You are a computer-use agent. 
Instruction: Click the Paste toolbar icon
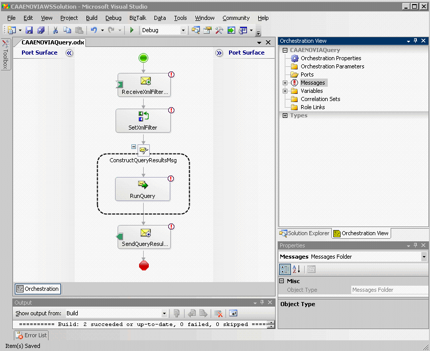(x=79, y=30)
